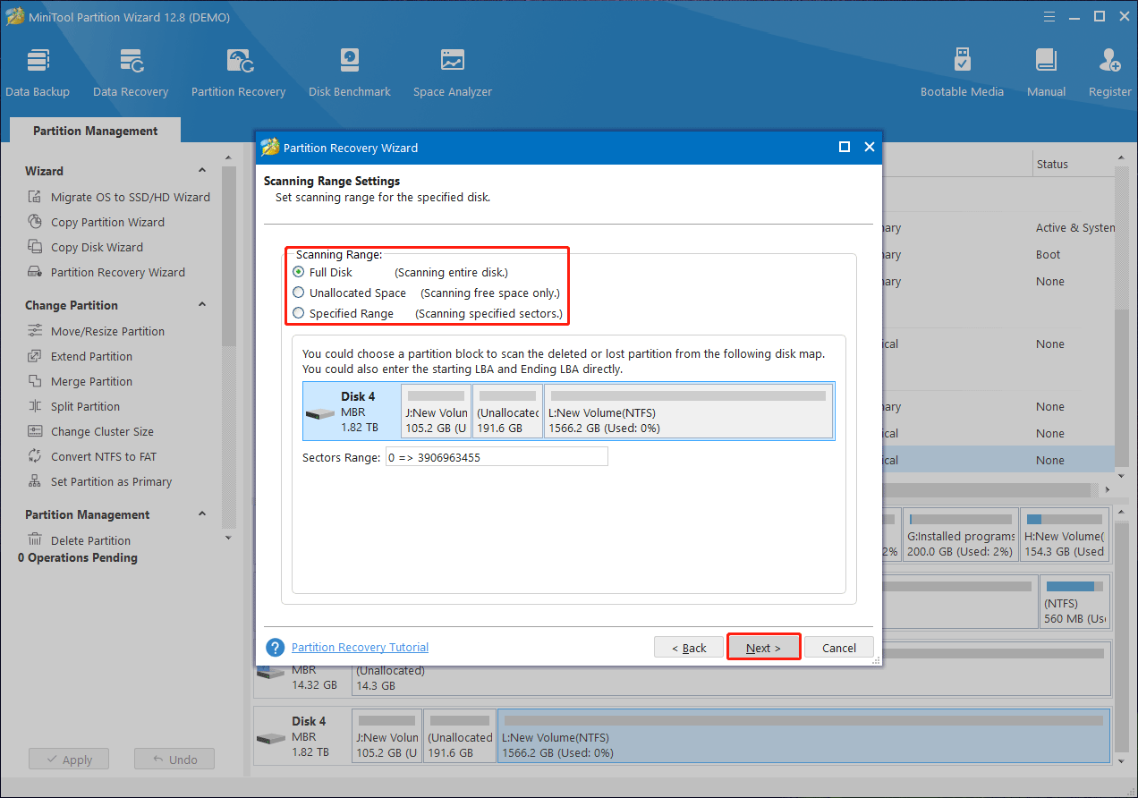Collapse the Partition Management sidebar section
The width and height of the screenshot is (1138, 798).
pos(202,514)
